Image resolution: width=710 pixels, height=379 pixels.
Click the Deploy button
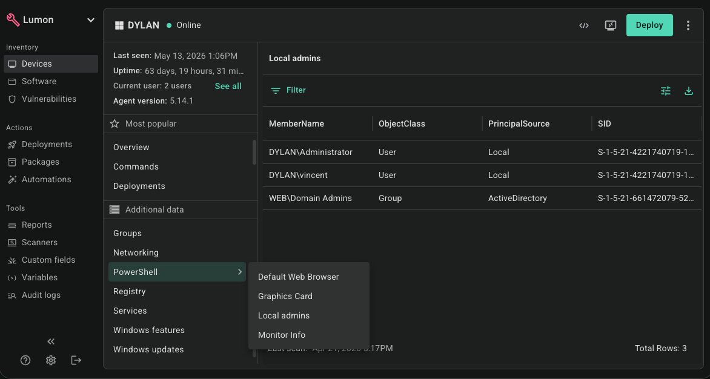[649, 25]
